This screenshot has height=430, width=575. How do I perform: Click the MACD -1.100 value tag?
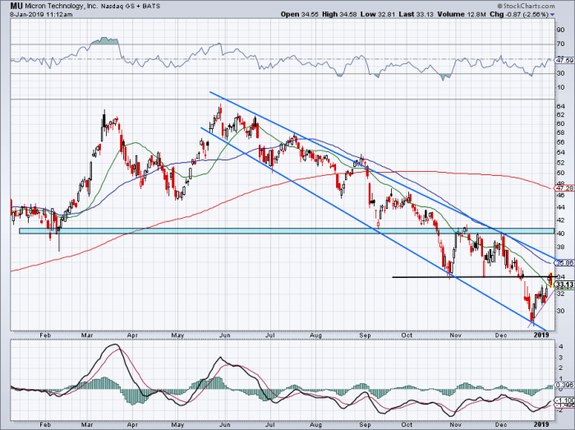coord(564,400)
